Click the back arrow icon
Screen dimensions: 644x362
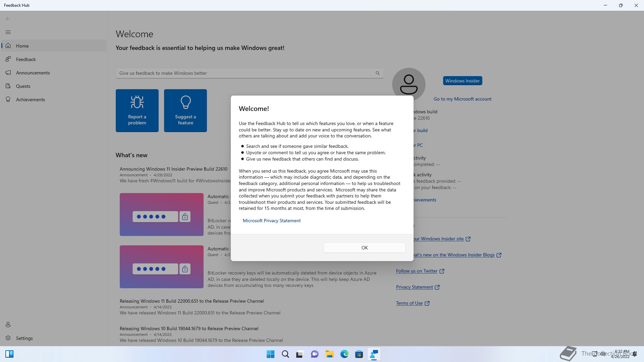coord(8,19)
